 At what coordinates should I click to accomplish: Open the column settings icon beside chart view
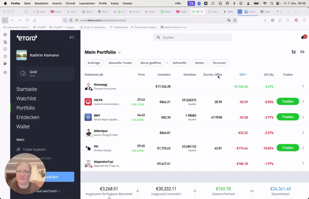[x=302, y=52]
